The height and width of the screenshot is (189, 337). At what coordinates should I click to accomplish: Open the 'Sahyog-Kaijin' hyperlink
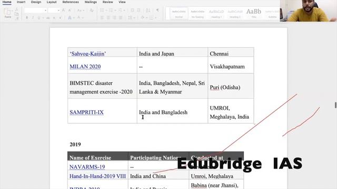pyautogui.click(x=88, y=54)
